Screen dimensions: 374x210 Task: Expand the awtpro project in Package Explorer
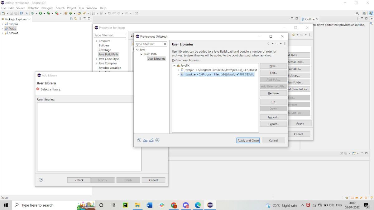click(x=2, y=24)
